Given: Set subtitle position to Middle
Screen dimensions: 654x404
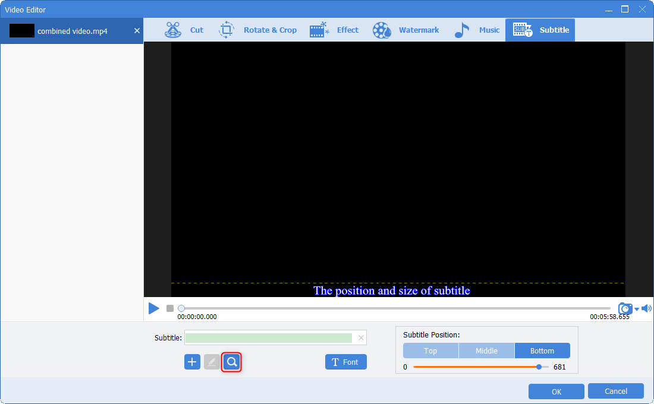Looking at the screenshot, I should click(x=486, y=351).
